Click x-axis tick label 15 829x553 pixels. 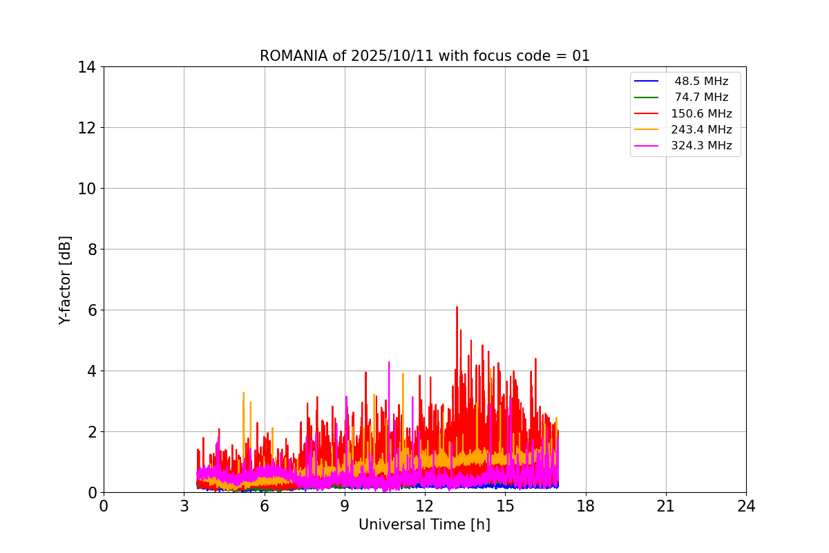505,506
